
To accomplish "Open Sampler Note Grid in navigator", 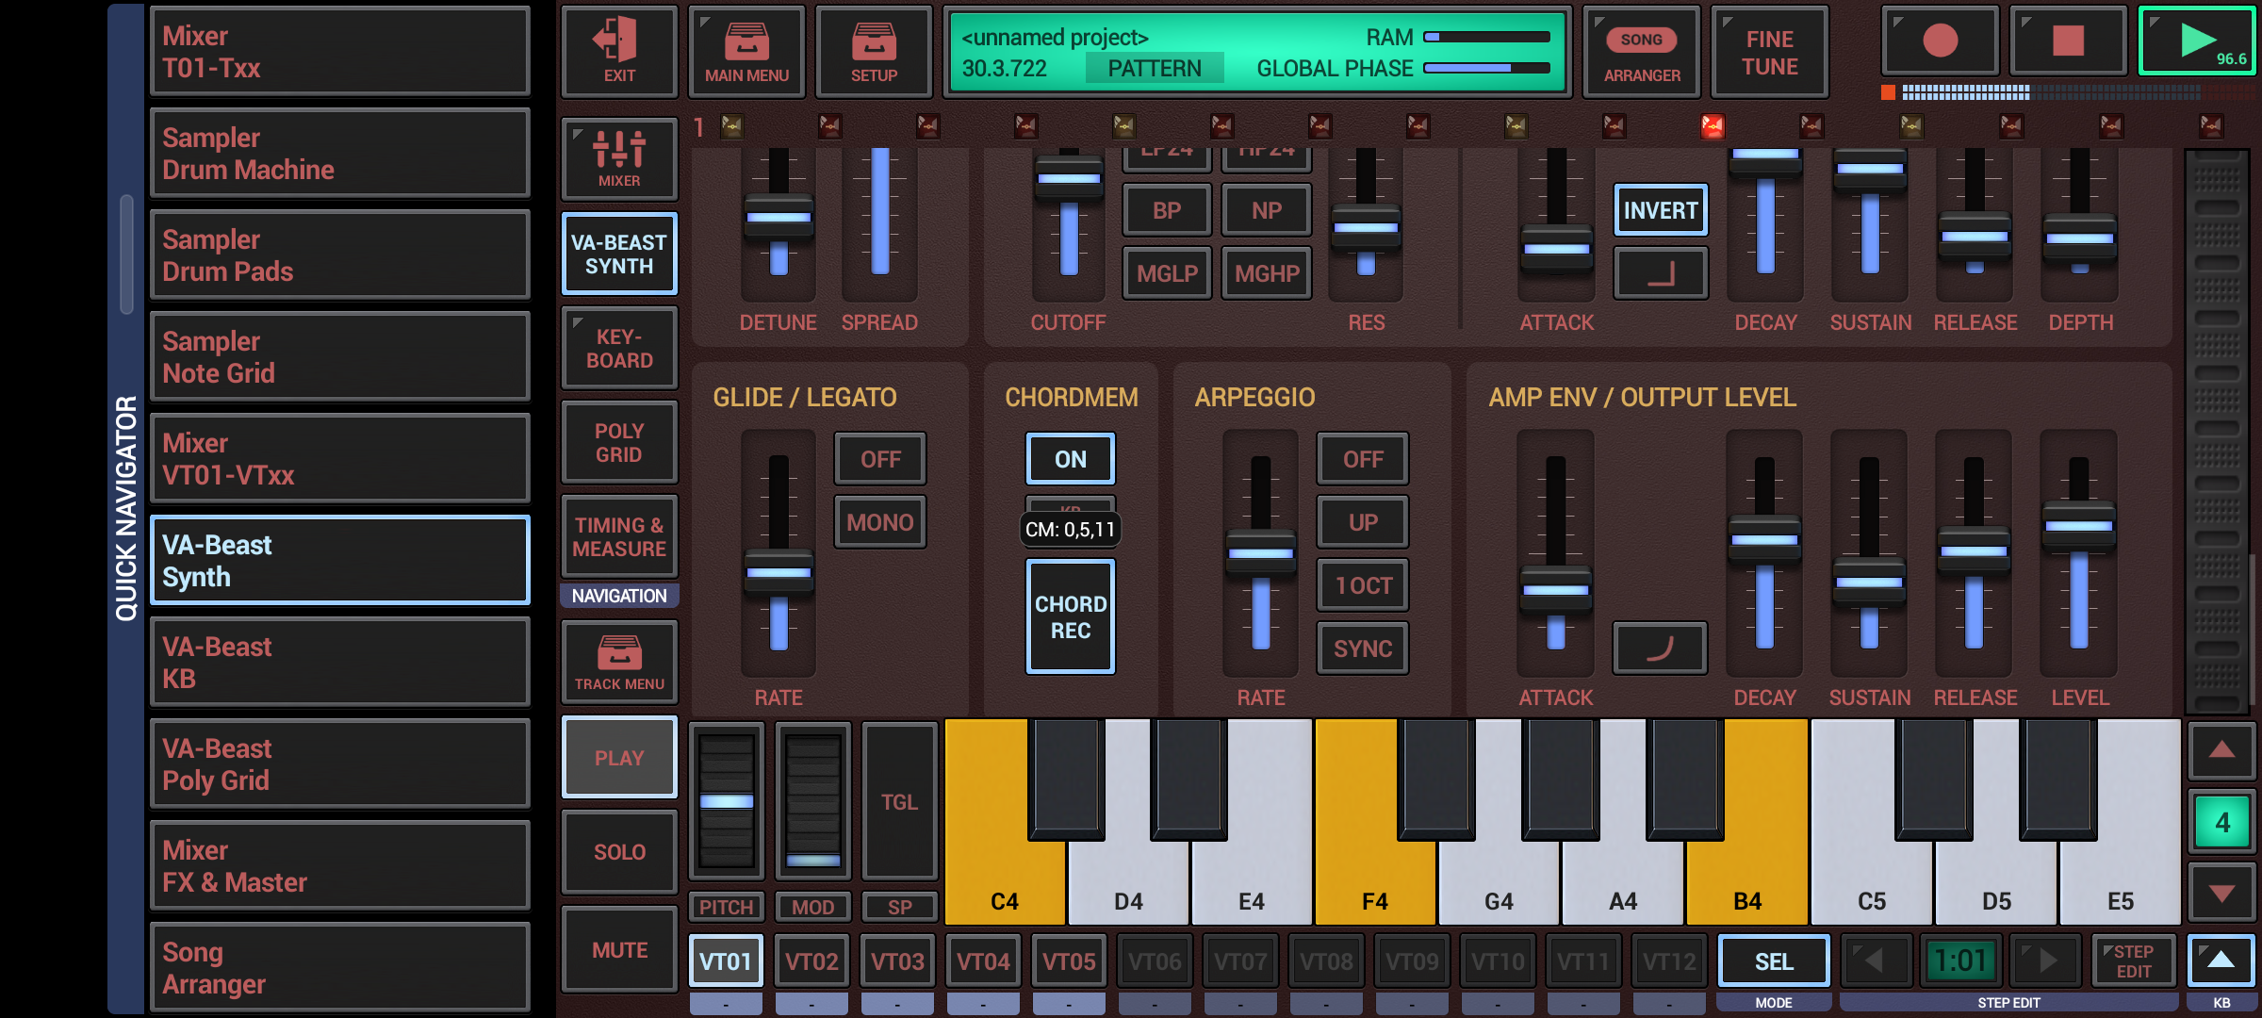I will point(340,357).
